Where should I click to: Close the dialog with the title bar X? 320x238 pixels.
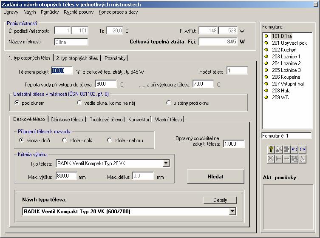(x=315, y=4)
